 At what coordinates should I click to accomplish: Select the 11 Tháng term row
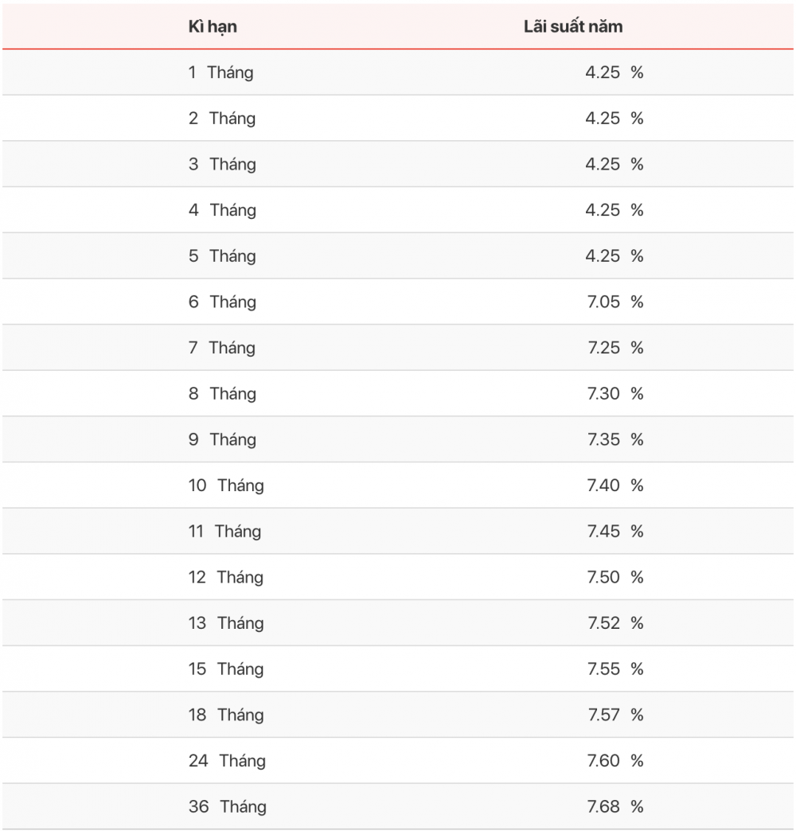[x=397, y=531]
